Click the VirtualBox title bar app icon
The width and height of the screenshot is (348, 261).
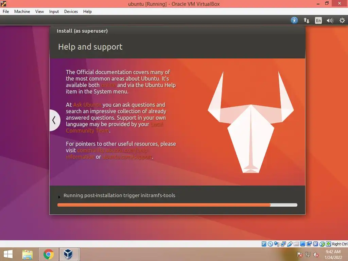click(3, 3)
